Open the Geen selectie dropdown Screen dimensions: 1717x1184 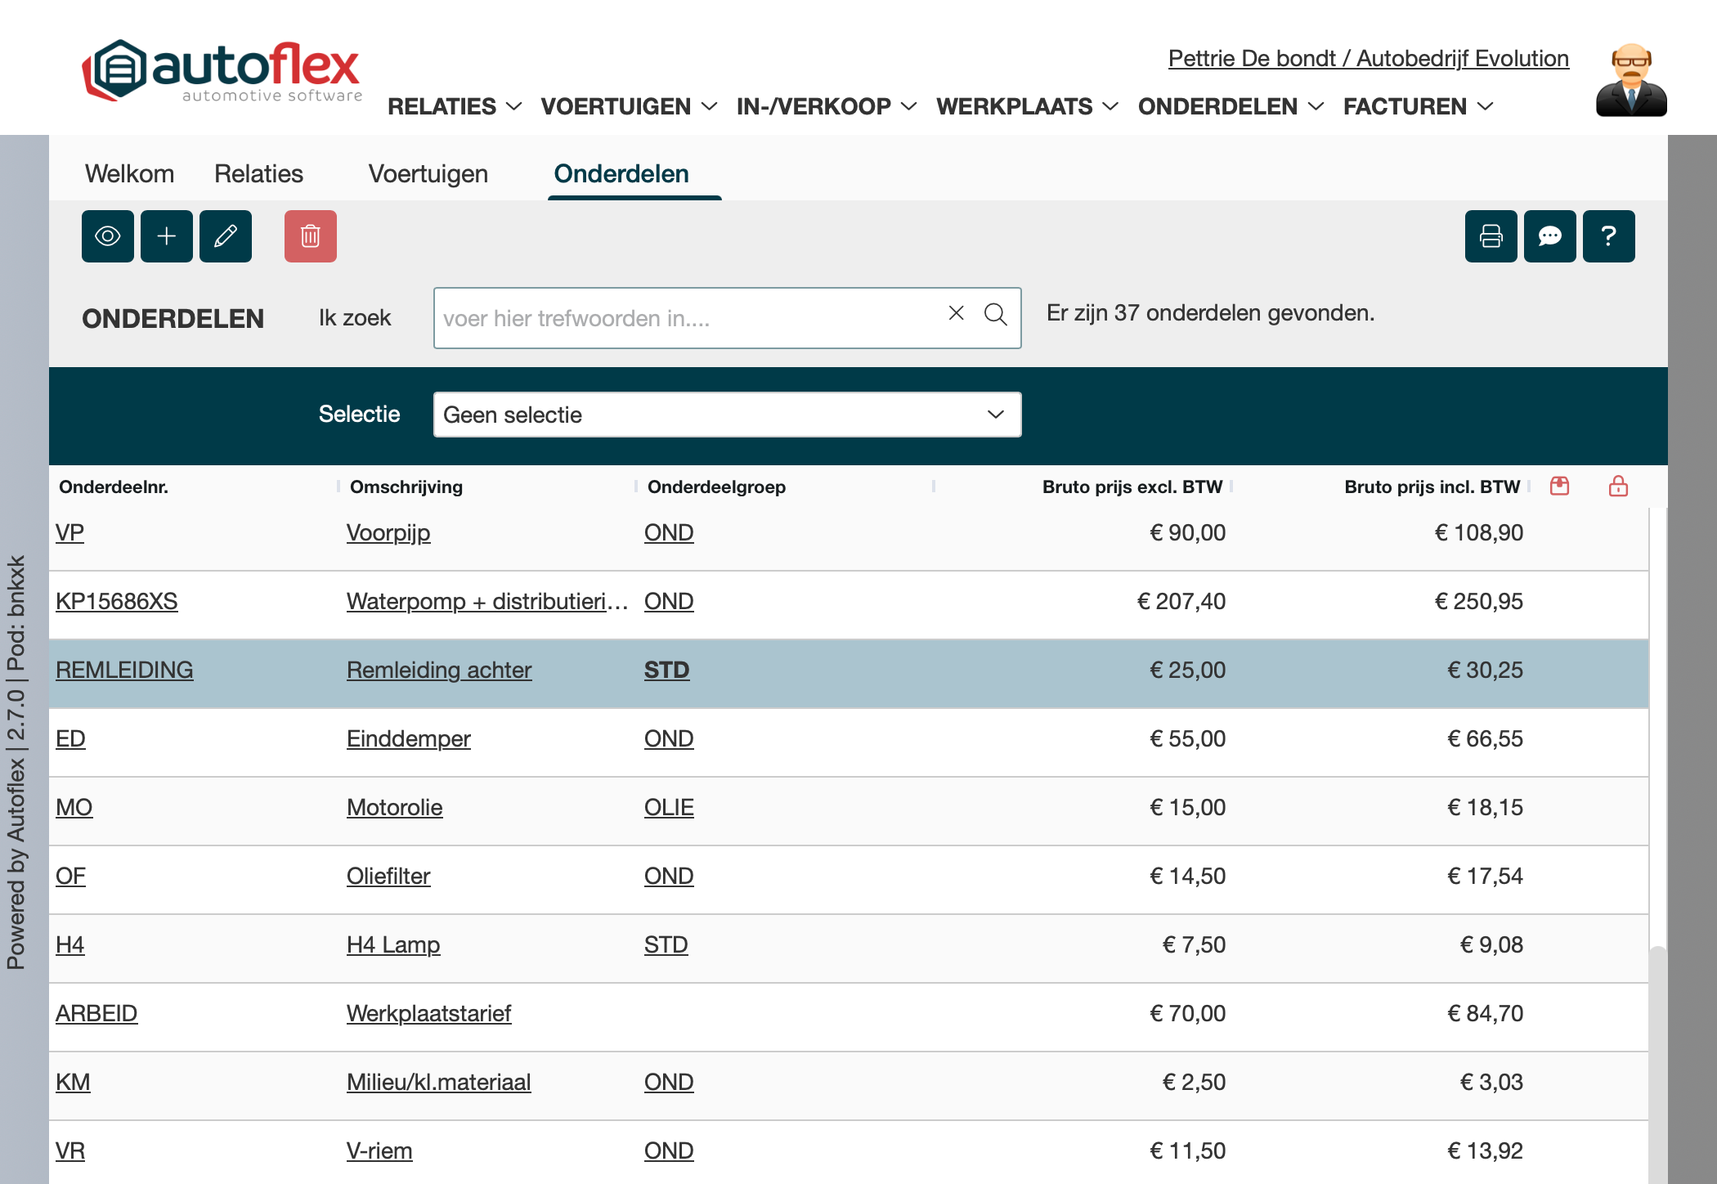(727, 415)
